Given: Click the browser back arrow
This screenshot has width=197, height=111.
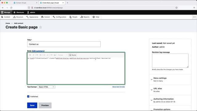Looking at the screenshot, I should pos(3,8).
